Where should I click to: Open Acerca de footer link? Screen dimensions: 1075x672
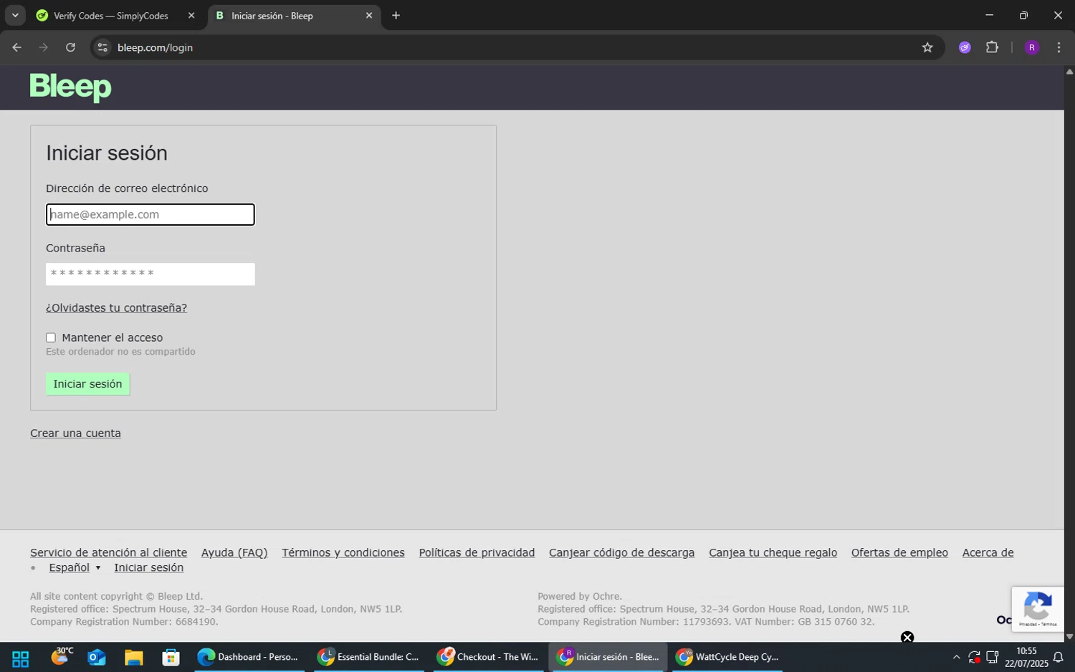(x=988, y=552)
